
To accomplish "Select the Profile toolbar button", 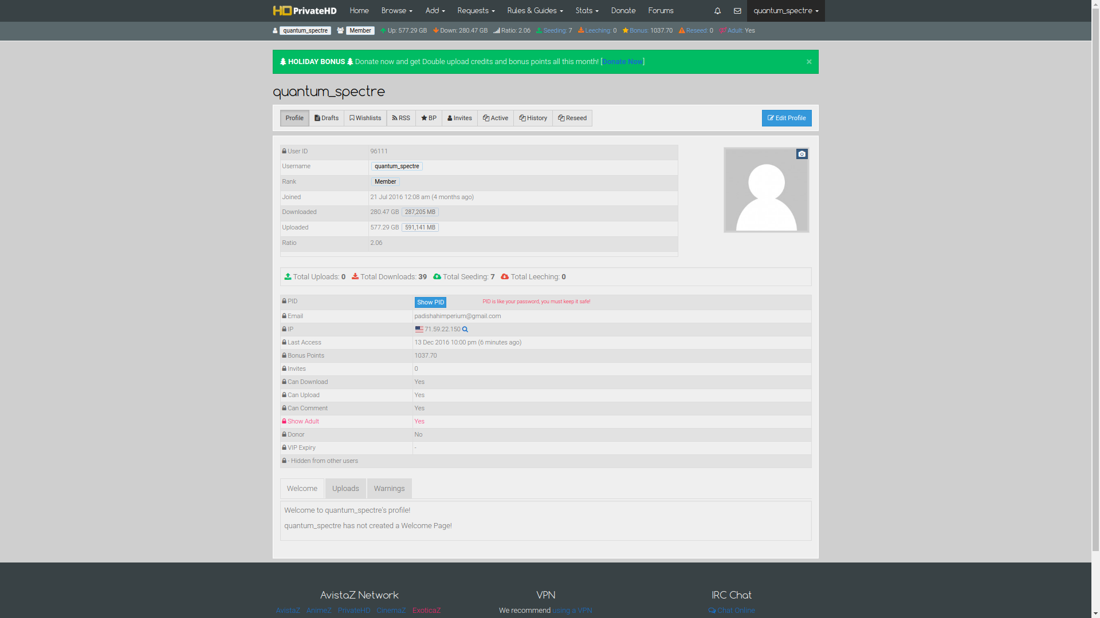I will [x=294, y=118].
